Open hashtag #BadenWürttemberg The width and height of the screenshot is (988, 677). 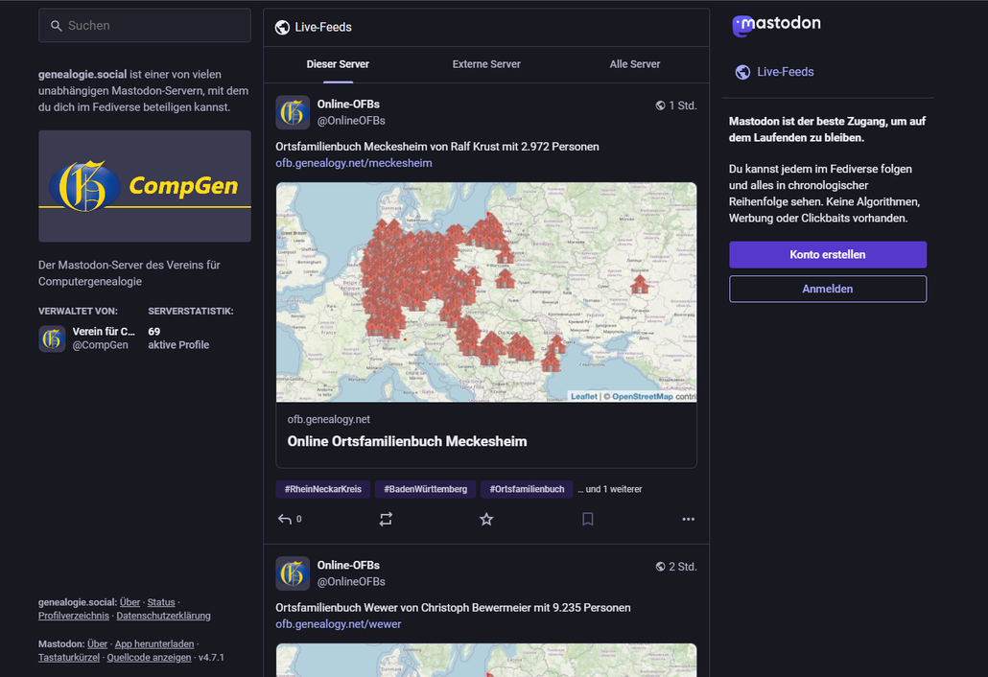(425, 489)
